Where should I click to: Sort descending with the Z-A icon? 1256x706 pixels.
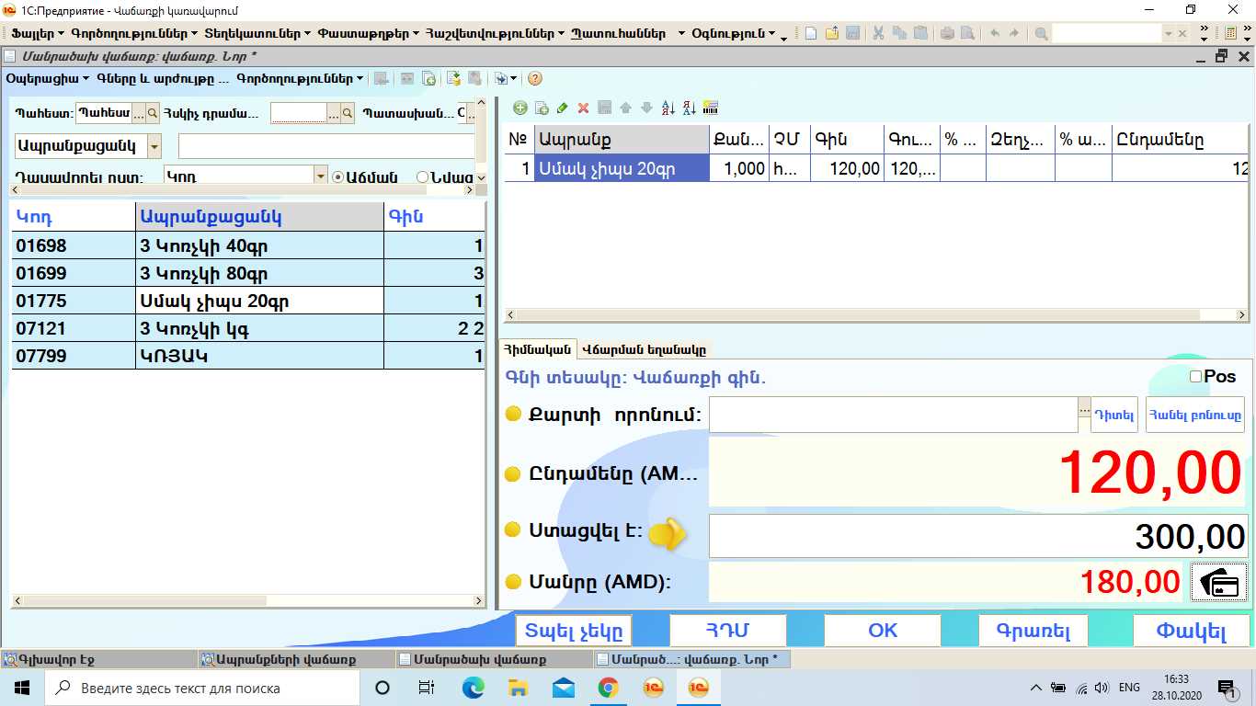click(x=689, y=108)
